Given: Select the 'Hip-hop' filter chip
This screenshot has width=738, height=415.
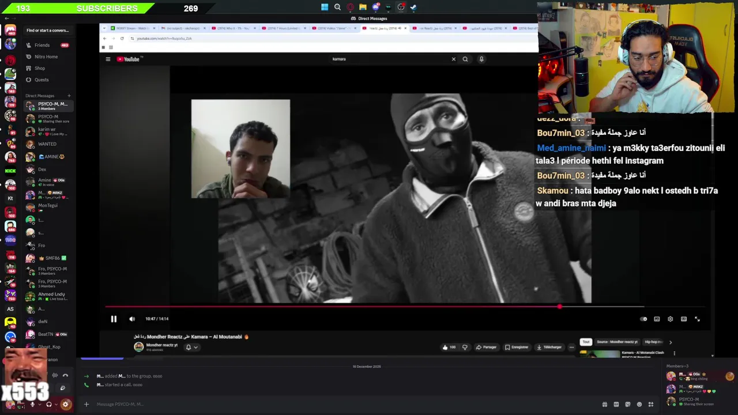Looking at the screenshot, I should click(x=653, y=342).
